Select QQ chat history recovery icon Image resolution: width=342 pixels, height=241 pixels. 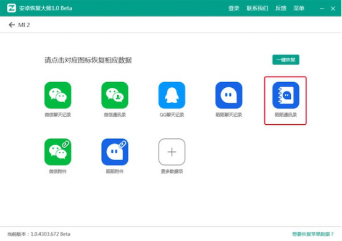click(172, 95)
